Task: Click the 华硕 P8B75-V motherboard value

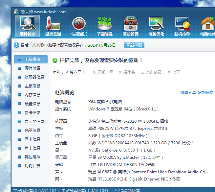Action: [x=128, y=129]
